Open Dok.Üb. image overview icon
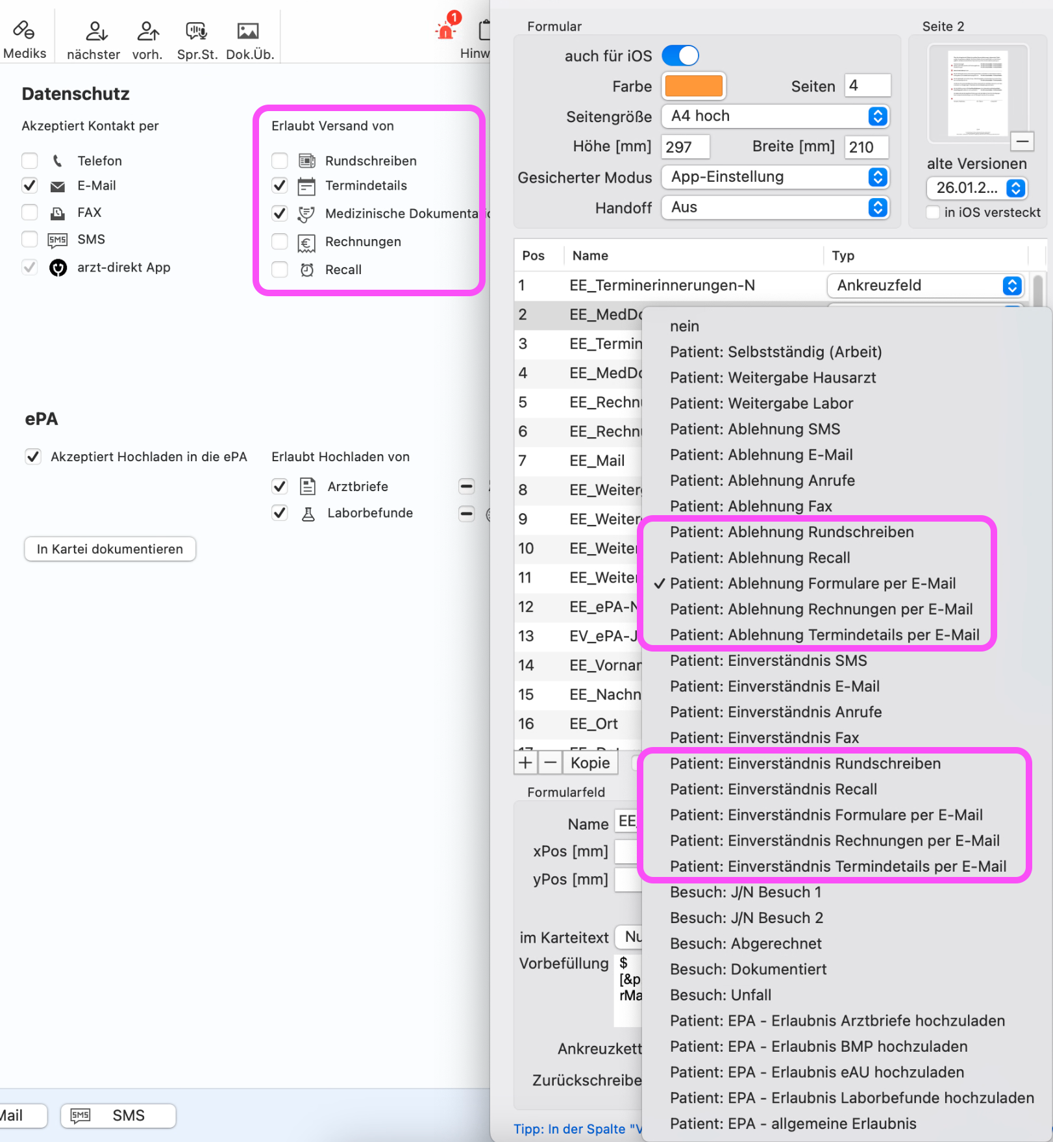The height and width of the screenshot is (1142, 1053). [x=248, y=31]
